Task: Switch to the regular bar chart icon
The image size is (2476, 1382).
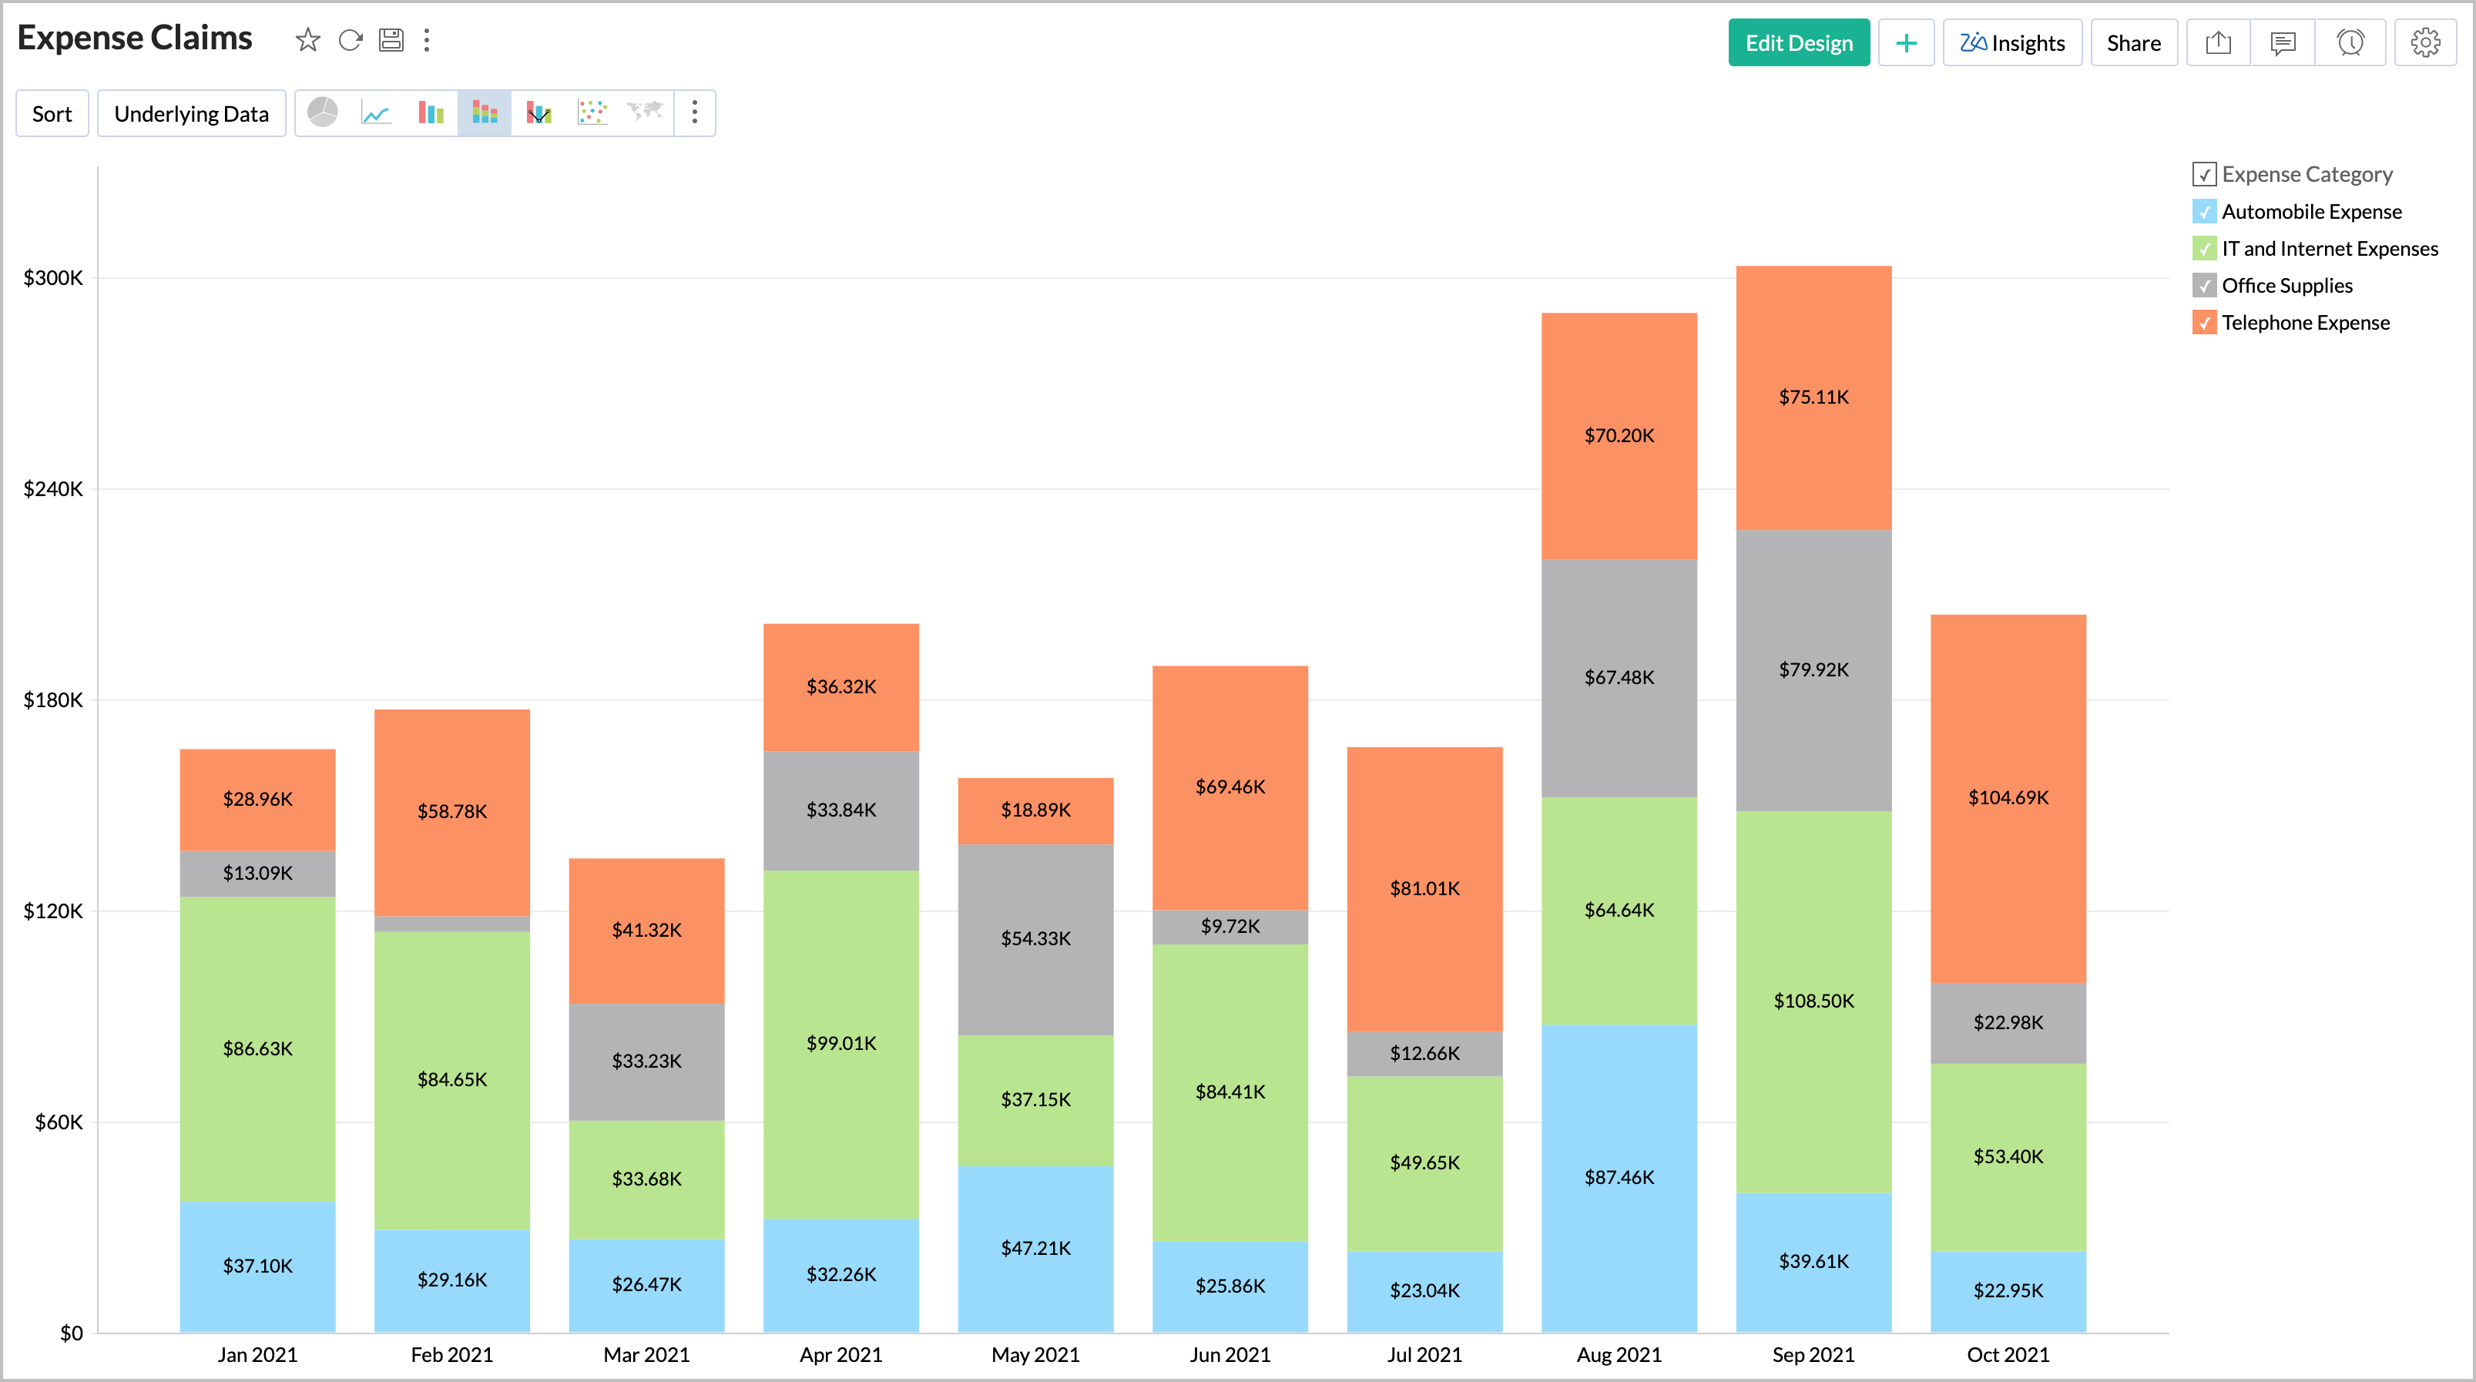Action: click(430, 112)
